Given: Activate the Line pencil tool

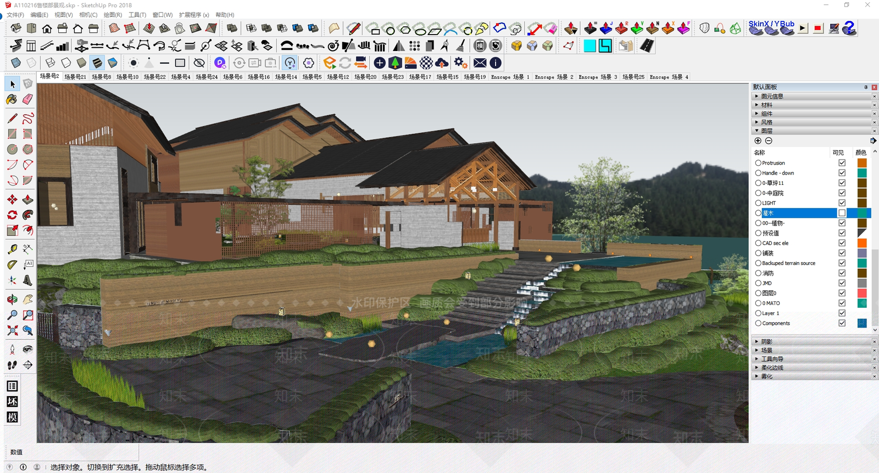Looking at the screenshot, I should 12,119.
